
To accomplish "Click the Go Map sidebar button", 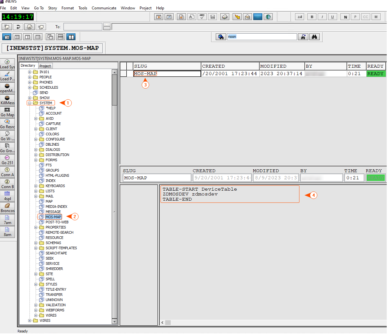I will (7, 112).
